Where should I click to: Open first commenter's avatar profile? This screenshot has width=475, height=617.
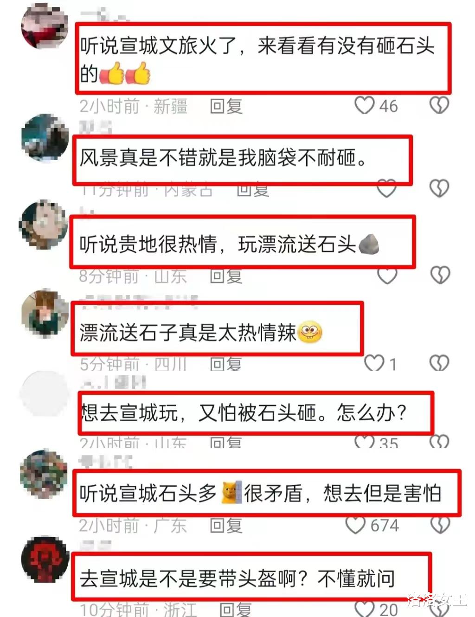(x=45, y=26)
